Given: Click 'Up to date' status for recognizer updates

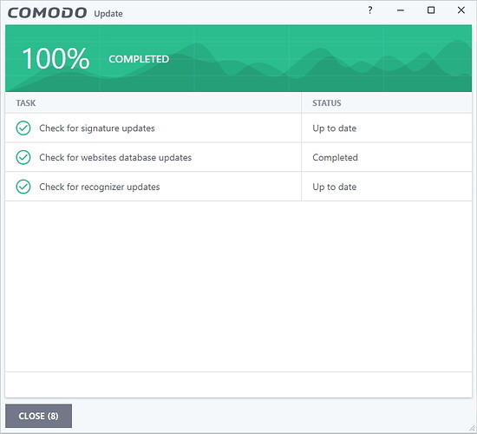Looking at the screenshot, I should coord(334,187).
